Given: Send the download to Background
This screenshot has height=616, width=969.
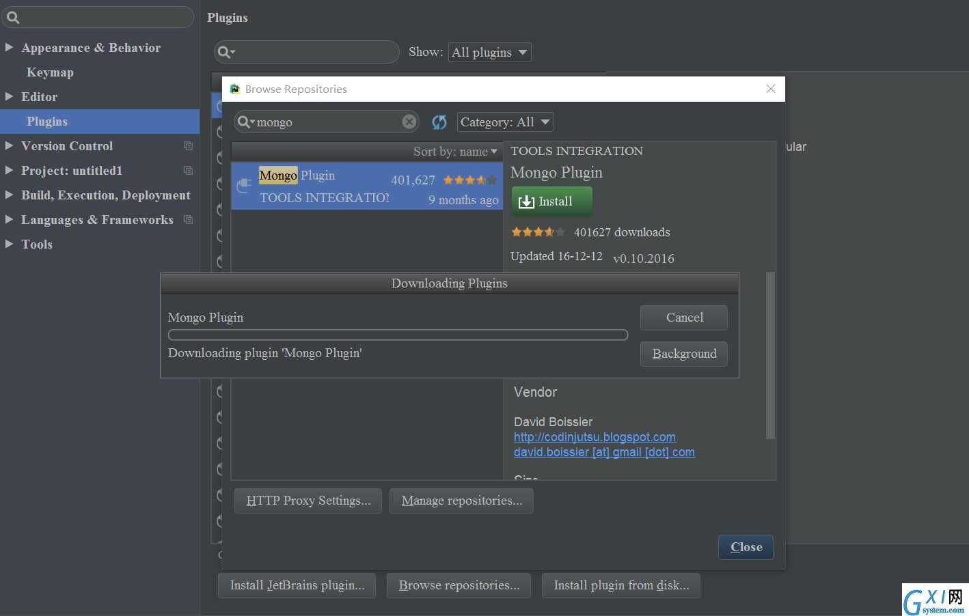Looking at the screenshot, I should coord(684,354).
